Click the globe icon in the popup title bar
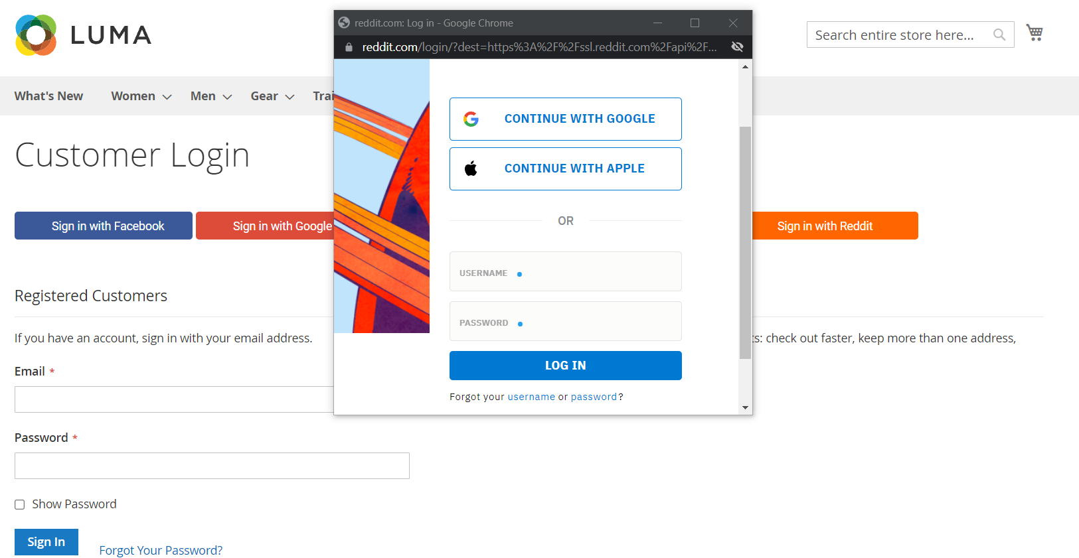The height and width of the screenshot is (558, 1079). click(x=344, y=23)
